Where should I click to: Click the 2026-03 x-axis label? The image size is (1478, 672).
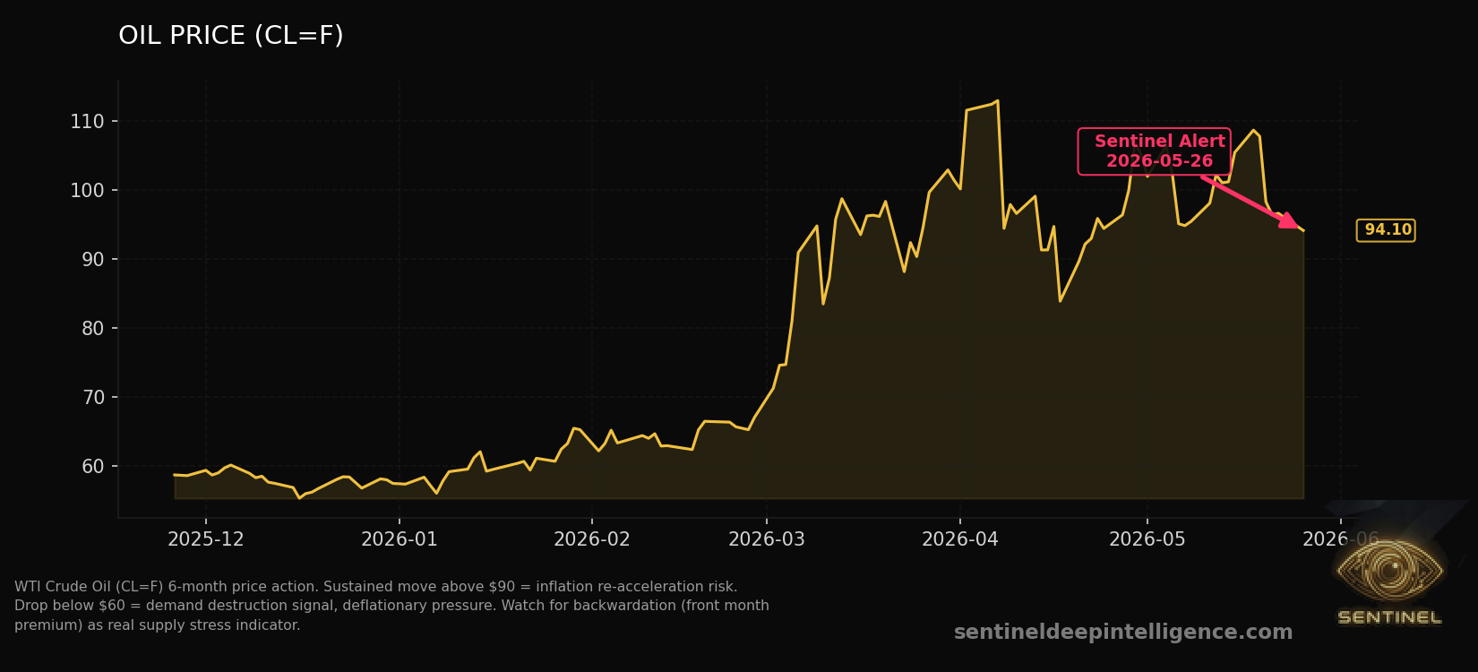tap(767, 539)
